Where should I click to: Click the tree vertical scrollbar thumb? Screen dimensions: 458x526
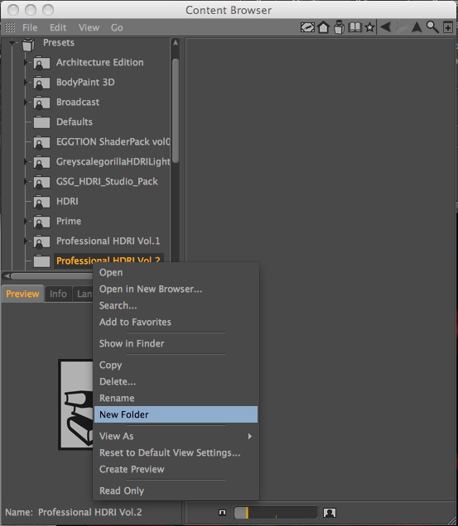[x=176, y=111]
